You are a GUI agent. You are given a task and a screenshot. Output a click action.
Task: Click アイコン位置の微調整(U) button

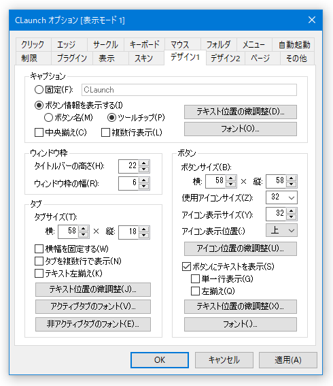(x=241, y=248)
